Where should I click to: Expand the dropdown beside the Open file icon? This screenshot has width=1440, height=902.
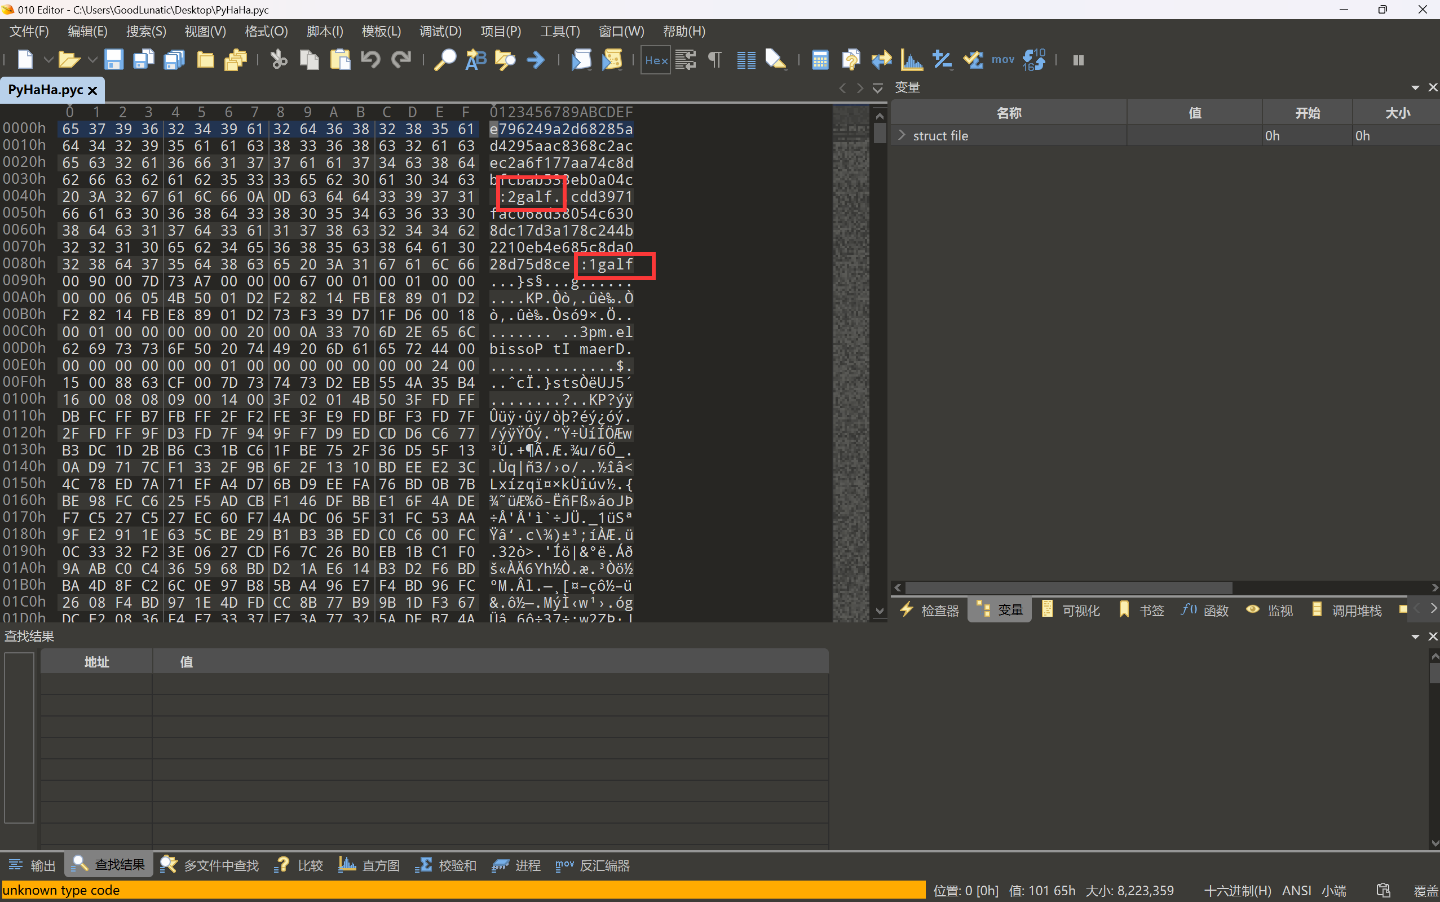coord(92,60)
